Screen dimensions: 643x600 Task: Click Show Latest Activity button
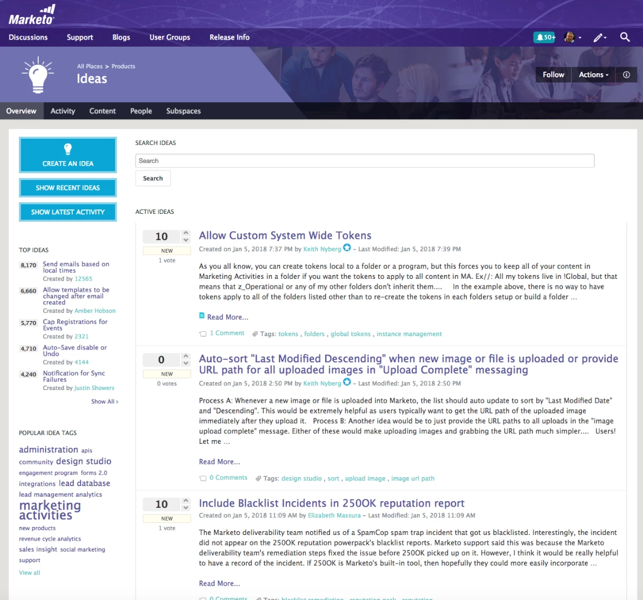click(68, 212)
